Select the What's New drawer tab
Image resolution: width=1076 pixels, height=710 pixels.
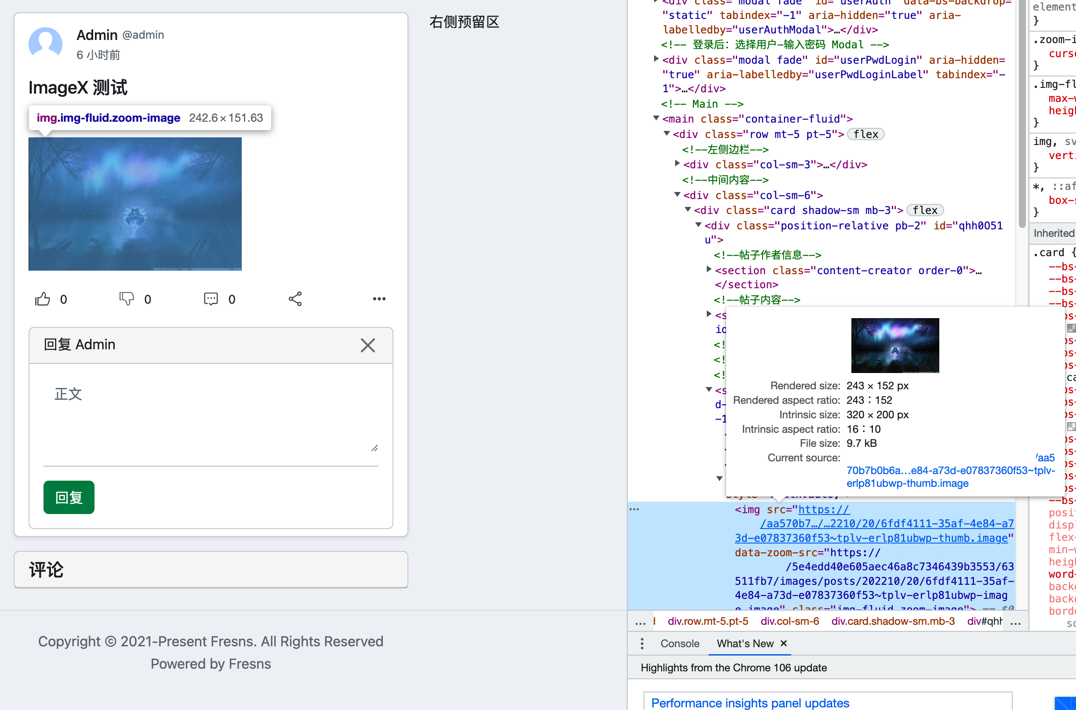pos(745,643)
